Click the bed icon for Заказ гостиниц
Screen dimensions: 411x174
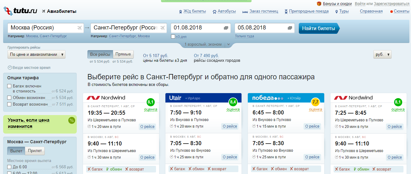pyautogui.click(x=245, y=12)
